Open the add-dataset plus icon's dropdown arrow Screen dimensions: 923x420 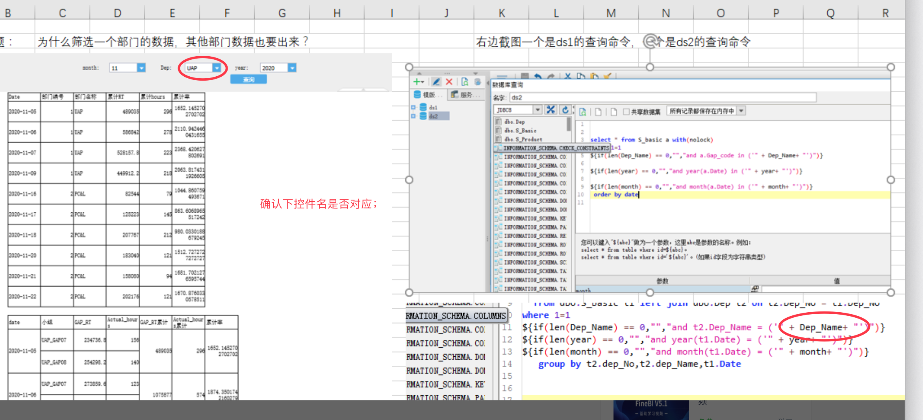(423, 82)
